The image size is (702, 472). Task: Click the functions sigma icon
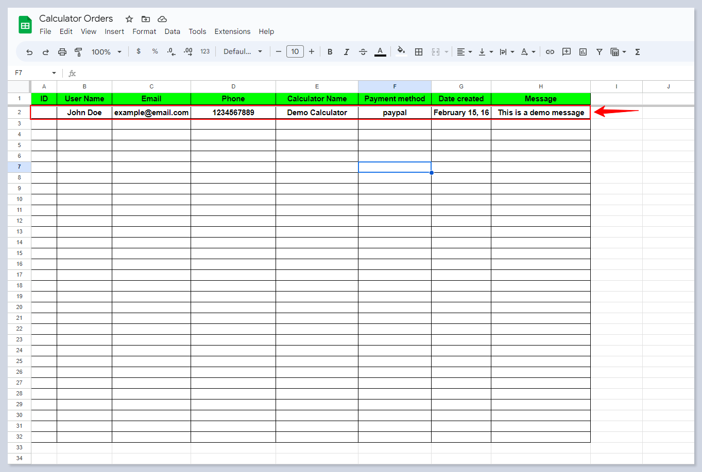(638, 52)
